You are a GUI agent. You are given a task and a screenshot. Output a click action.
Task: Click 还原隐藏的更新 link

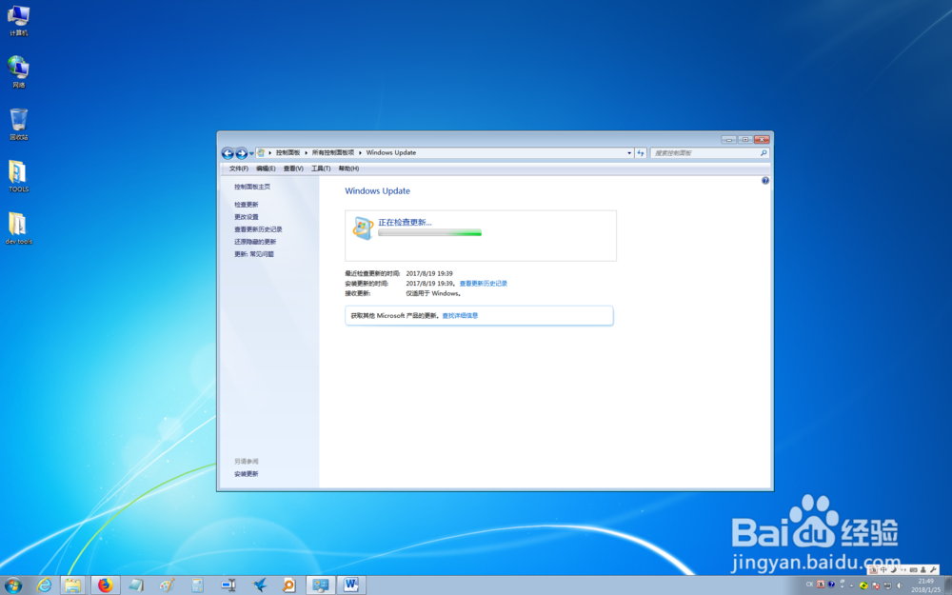255,242
